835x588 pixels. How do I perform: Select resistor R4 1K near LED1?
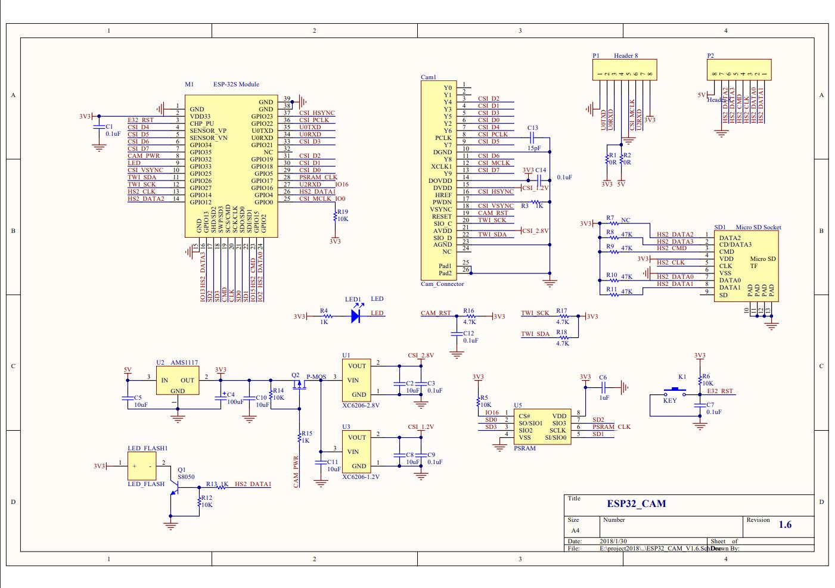tap(327, 317)
